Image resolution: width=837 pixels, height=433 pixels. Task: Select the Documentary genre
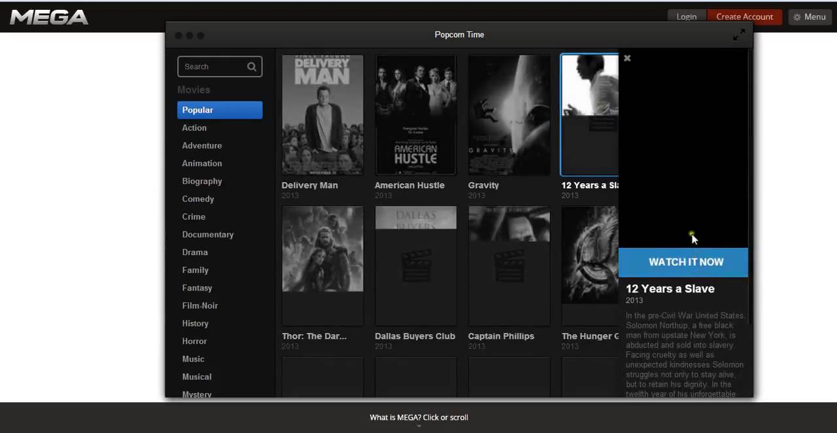click(208, 234)
